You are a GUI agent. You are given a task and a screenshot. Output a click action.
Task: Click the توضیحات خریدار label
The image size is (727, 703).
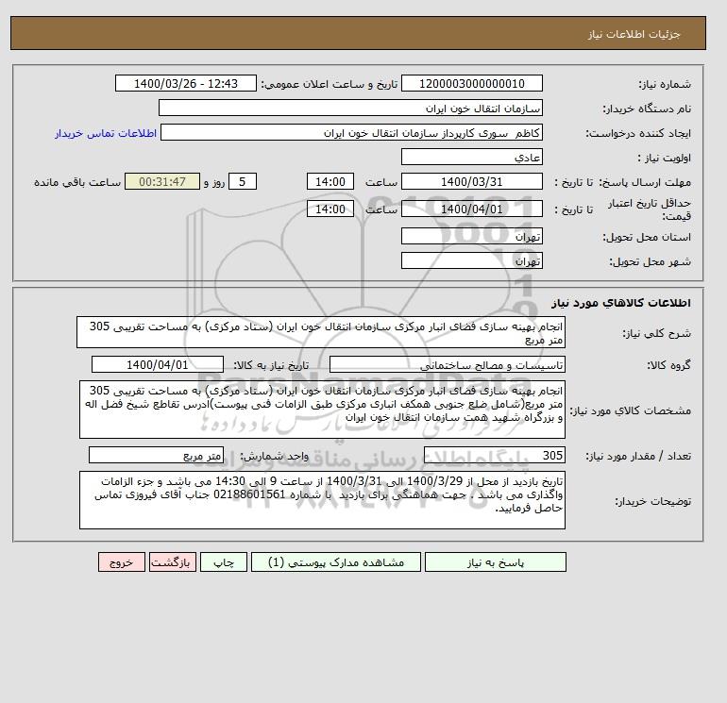pos(652,501)
